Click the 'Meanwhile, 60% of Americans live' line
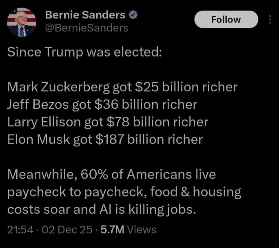 [x=111, y=175]
